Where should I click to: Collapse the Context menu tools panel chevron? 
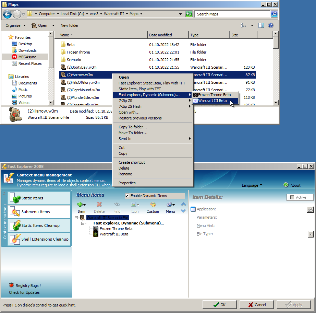[x=4, y=194]
